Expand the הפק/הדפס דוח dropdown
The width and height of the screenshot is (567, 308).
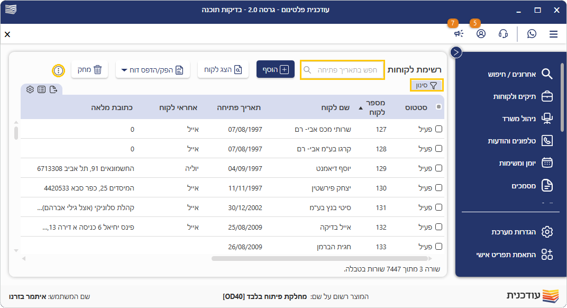coord(152,70)
